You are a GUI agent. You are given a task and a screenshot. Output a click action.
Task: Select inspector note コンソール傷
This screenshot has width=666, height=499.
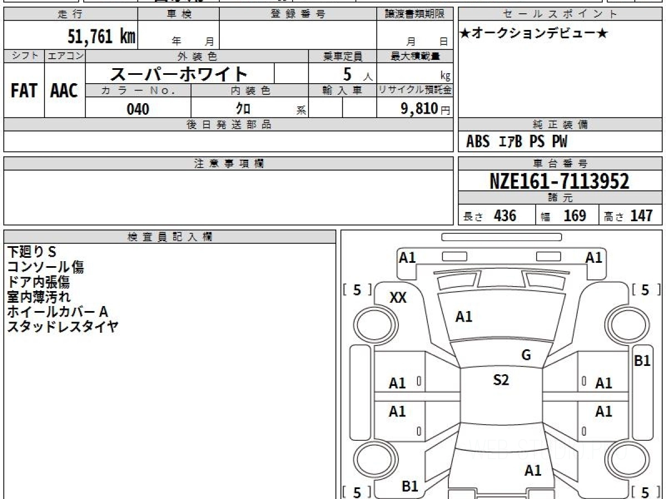pyautogui.click(x=46, y=267)
